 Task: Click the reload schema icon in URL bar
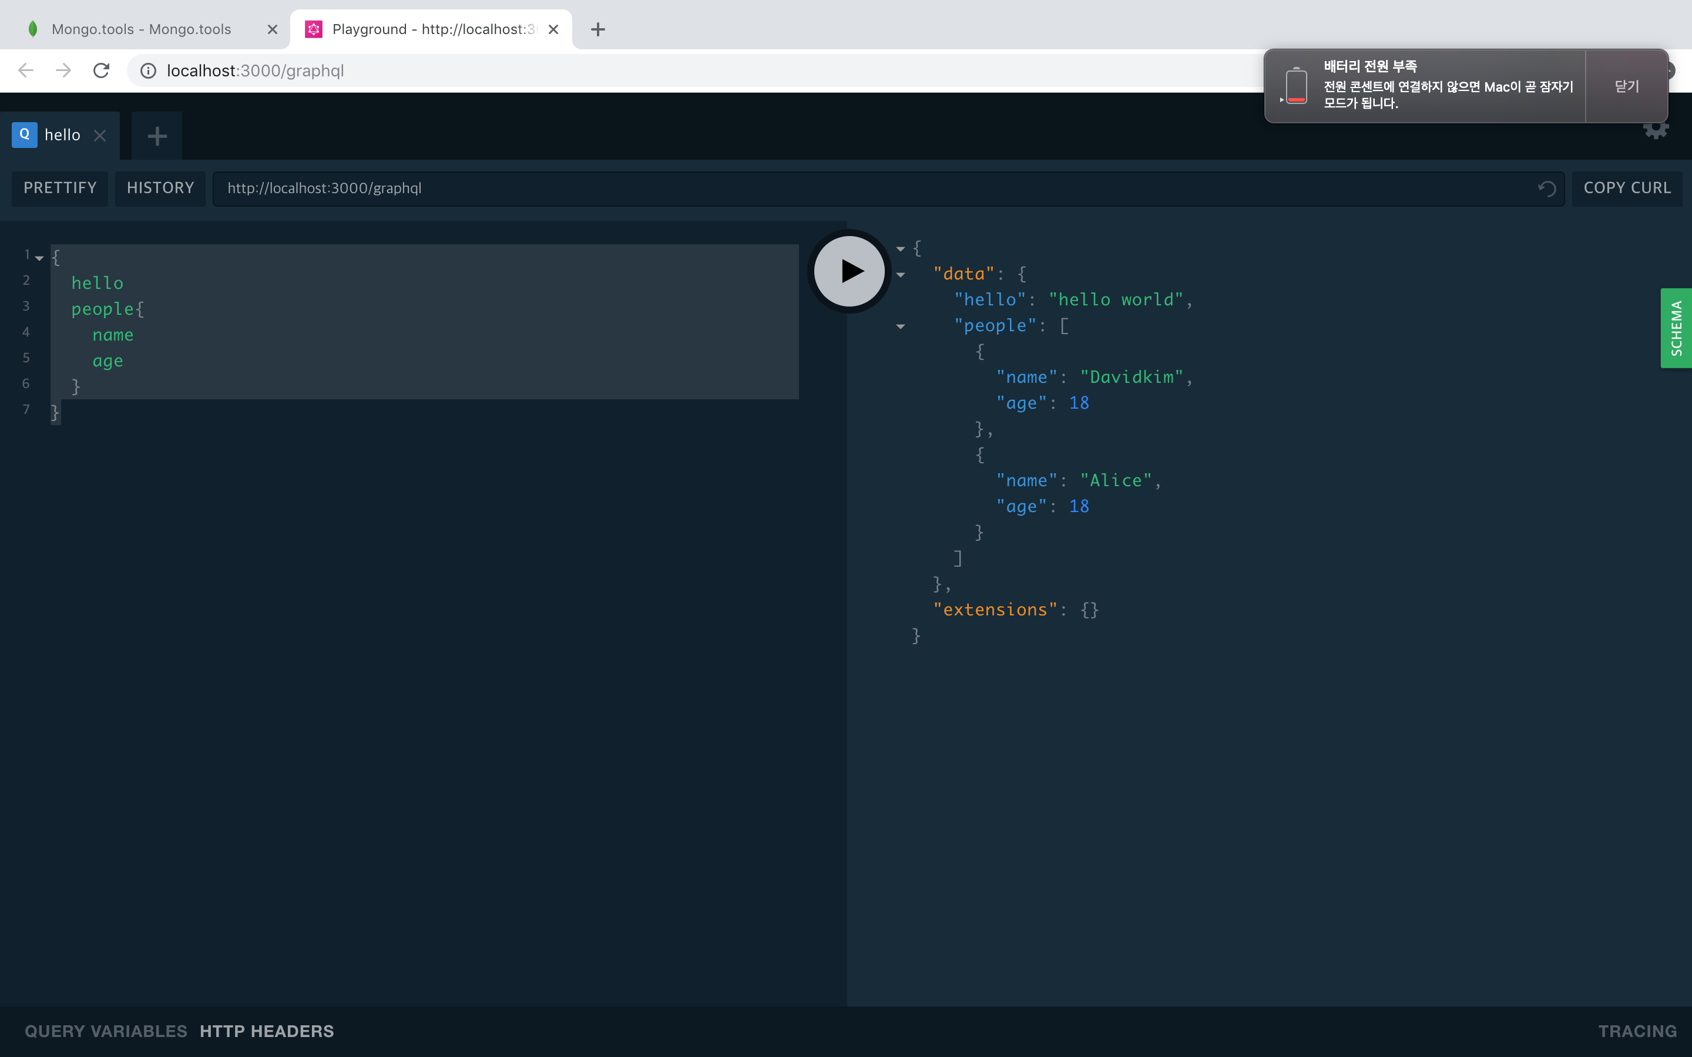pyautogui.click(x=1546, y=188)
